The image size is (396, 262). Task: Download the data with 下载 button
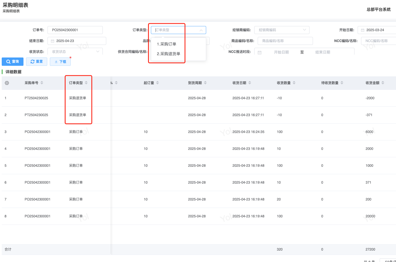tap(60, 61)
